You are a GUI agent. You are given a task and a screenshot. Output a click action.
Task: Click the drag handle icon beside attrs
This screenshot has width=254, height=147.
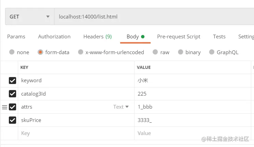pyautogui.click(x=4, y=107)
